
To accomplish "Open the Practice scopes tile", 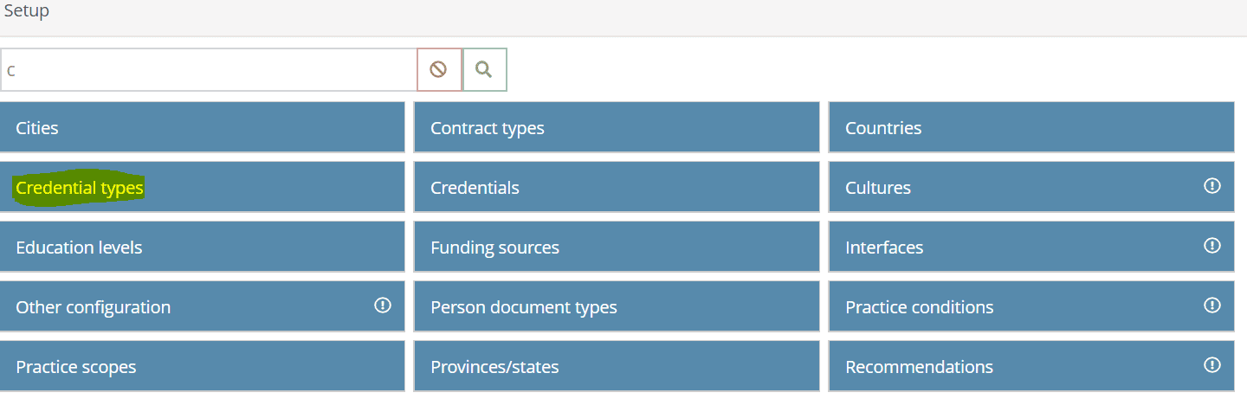I will point(203,366).
